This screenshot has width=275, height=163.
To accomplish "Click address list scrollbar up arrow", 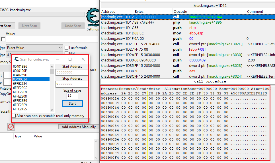I will point(96,141).
